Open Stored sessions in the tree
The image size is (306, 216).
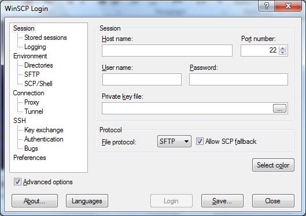[x=46, y=38]
